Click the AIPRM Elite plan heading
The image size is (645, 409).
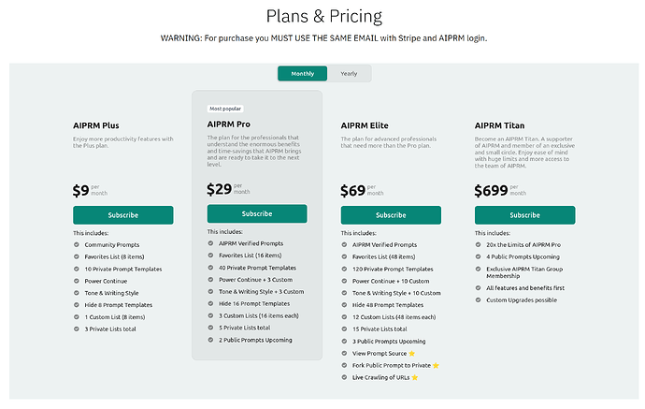click(x=374, y=125)
